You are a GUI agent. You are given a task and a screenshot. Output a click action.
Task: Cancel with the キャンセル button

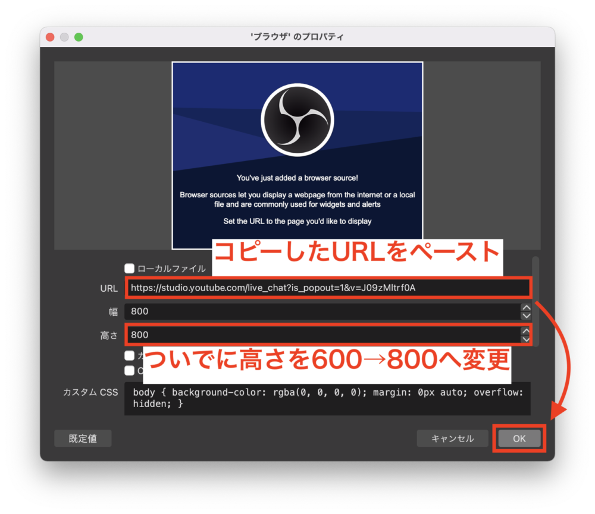452,438
